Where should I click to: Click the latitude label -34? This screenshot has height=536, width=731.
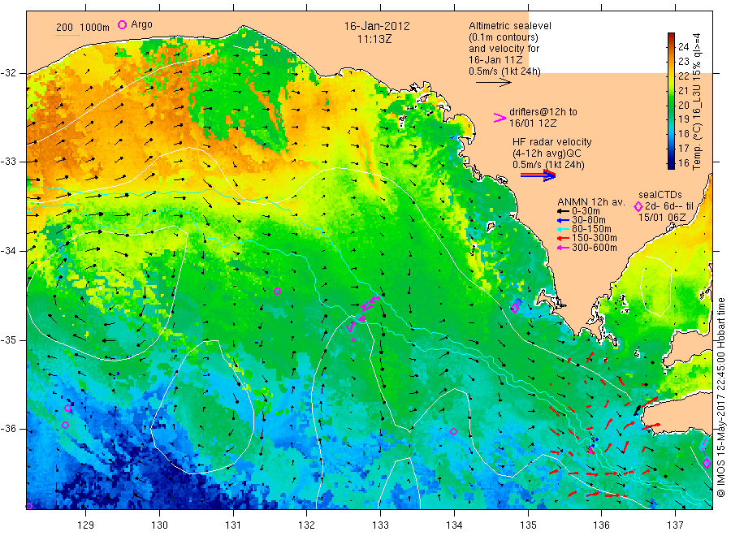[x=8, y=251]
